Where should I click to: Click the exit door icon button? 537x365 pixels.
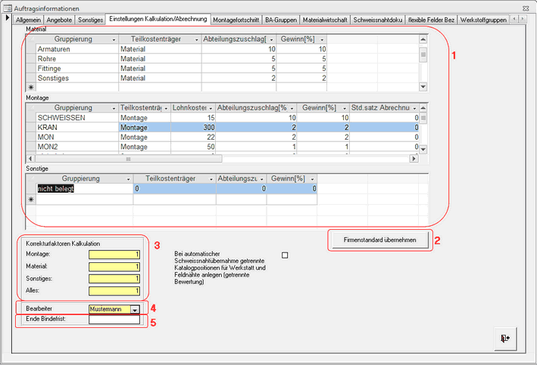pos(503,339)
